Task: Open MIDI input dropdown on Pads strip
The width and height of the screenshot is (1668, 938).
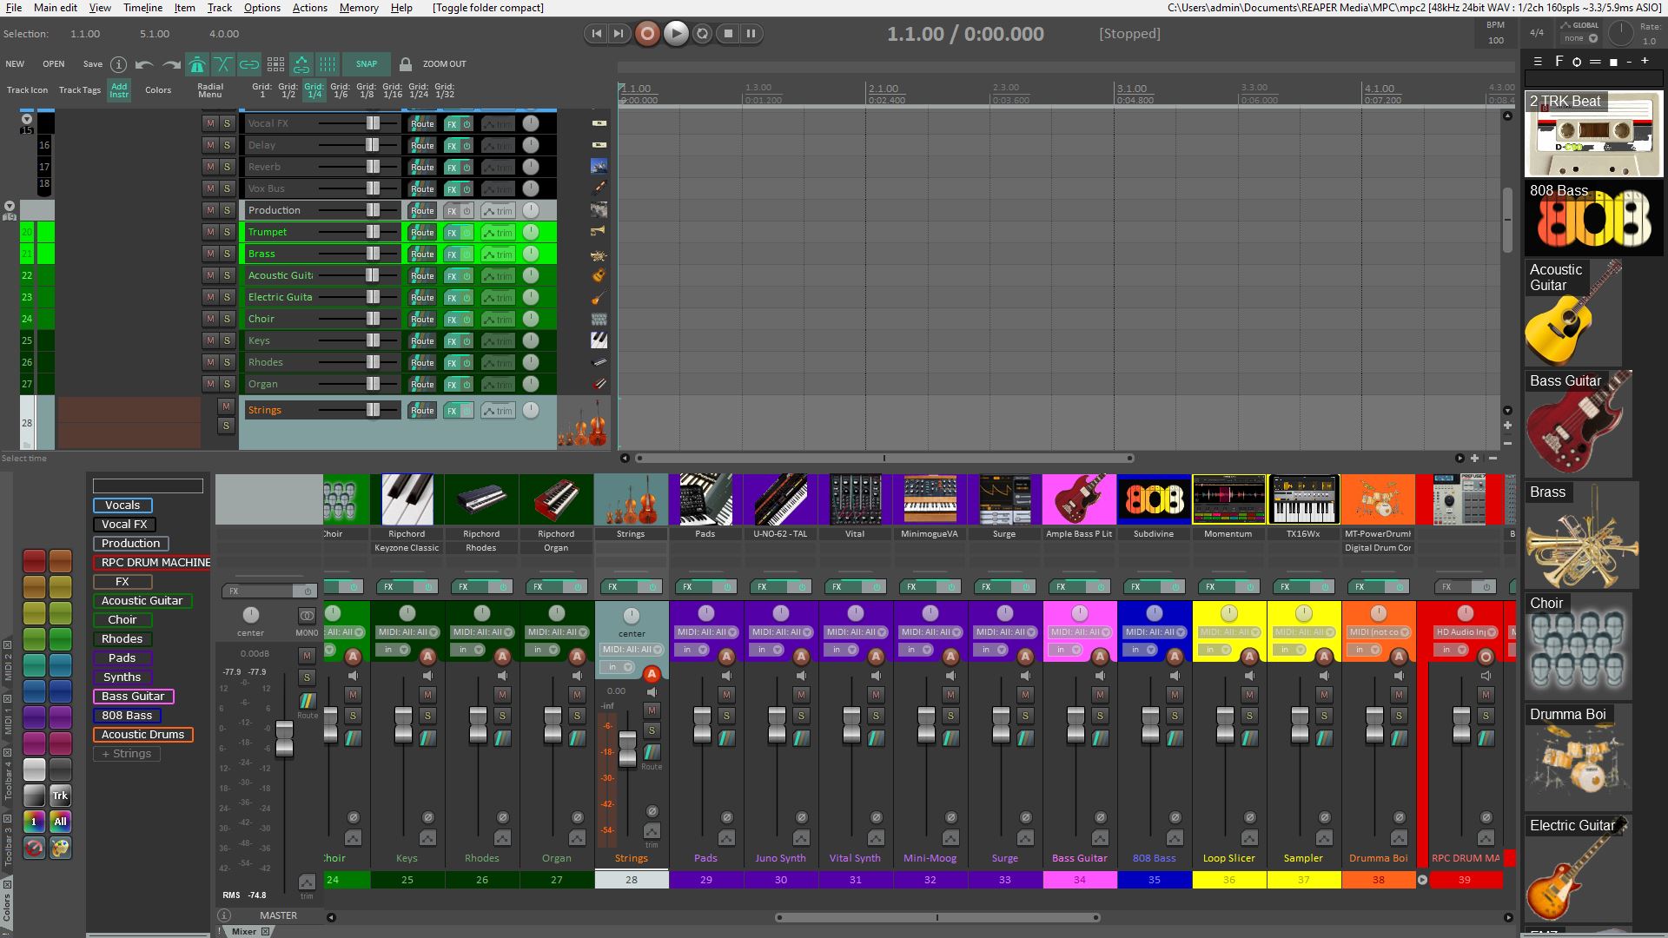Action: point(705,632)
